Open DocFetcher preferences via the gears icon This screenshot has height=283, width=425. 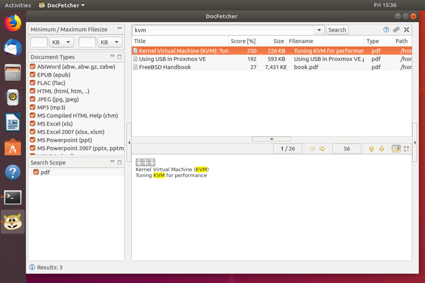(396, 29)
